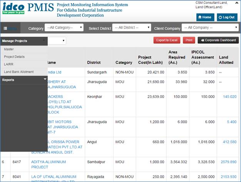Select the Keonjhar district cell

point(95,96)
